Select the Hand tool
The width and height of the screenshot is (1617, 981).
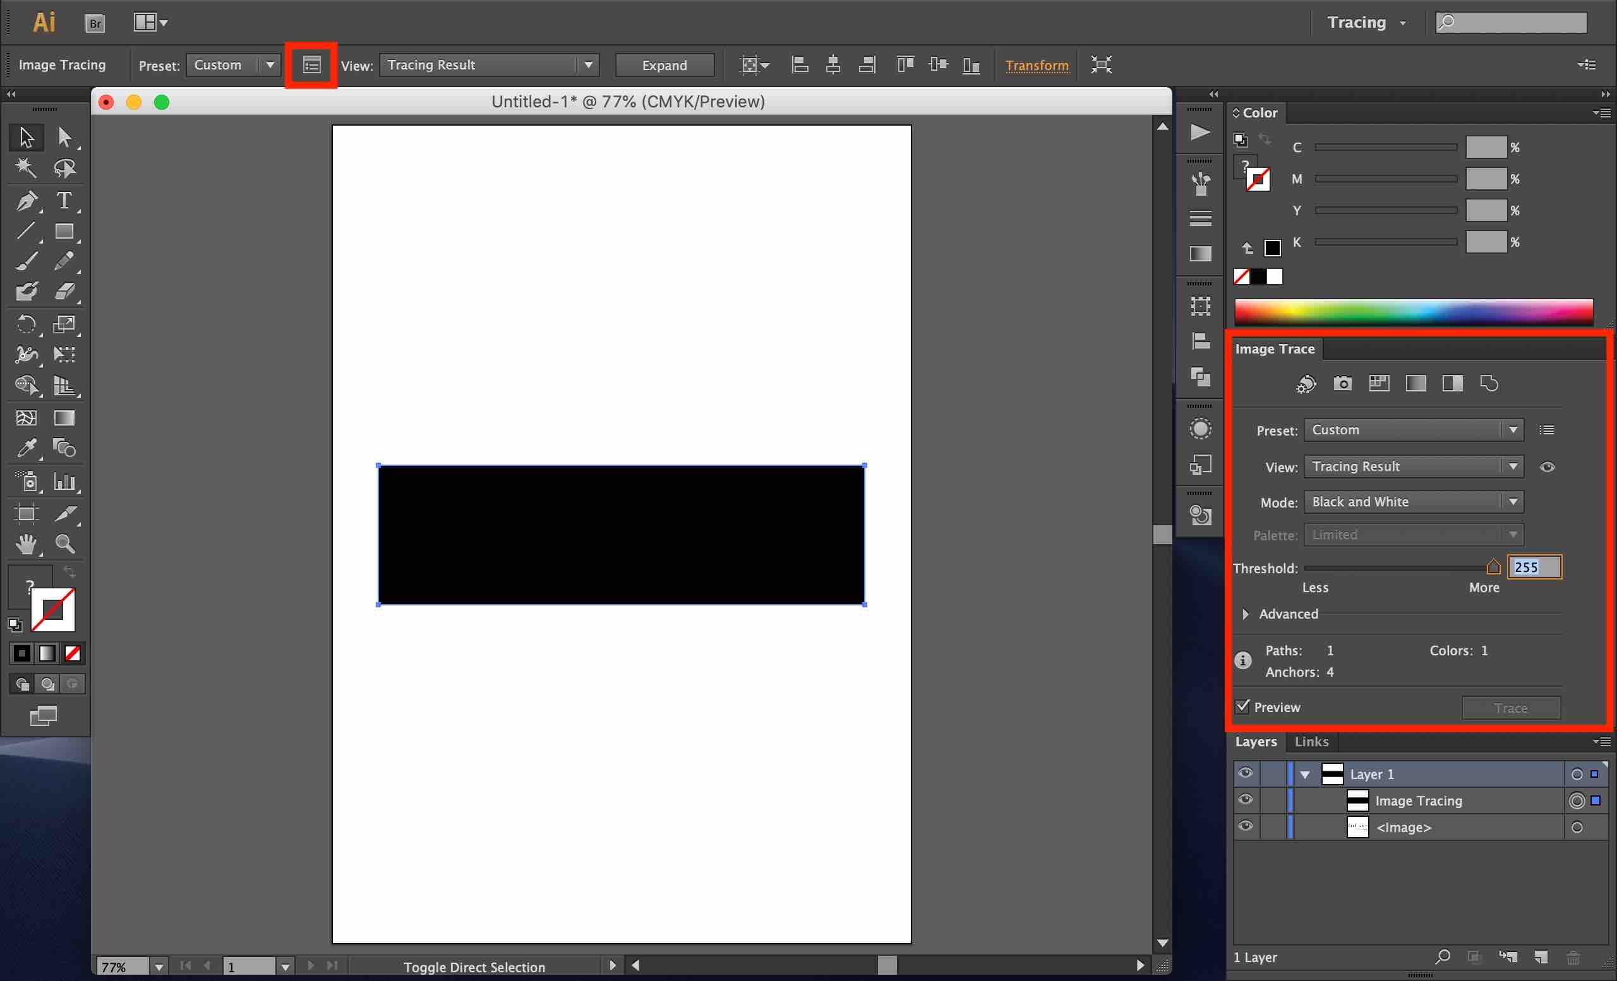27,544
